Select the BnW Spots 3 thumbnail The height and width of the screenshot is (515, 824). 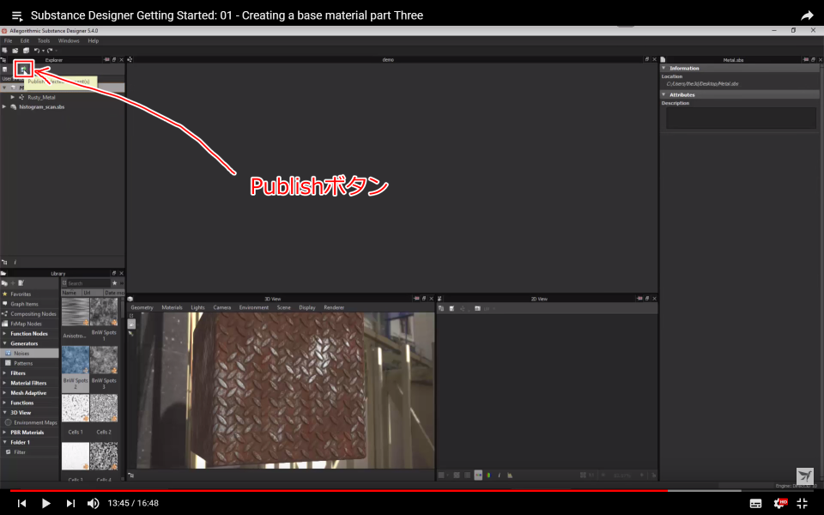click(x=104, y=360)
